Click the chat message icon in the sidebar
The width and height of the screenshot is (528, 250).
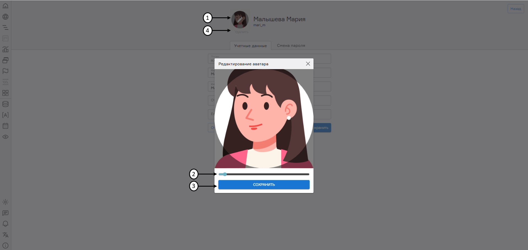click(x=6, y=213)
